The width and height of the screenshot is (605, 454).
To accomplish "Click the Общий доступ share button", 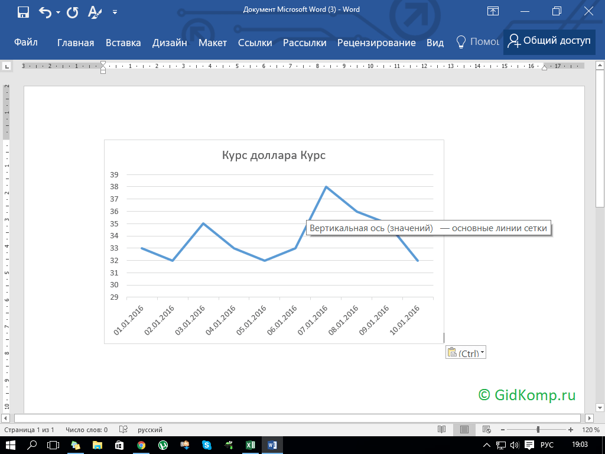I will (x=549, y=41).
